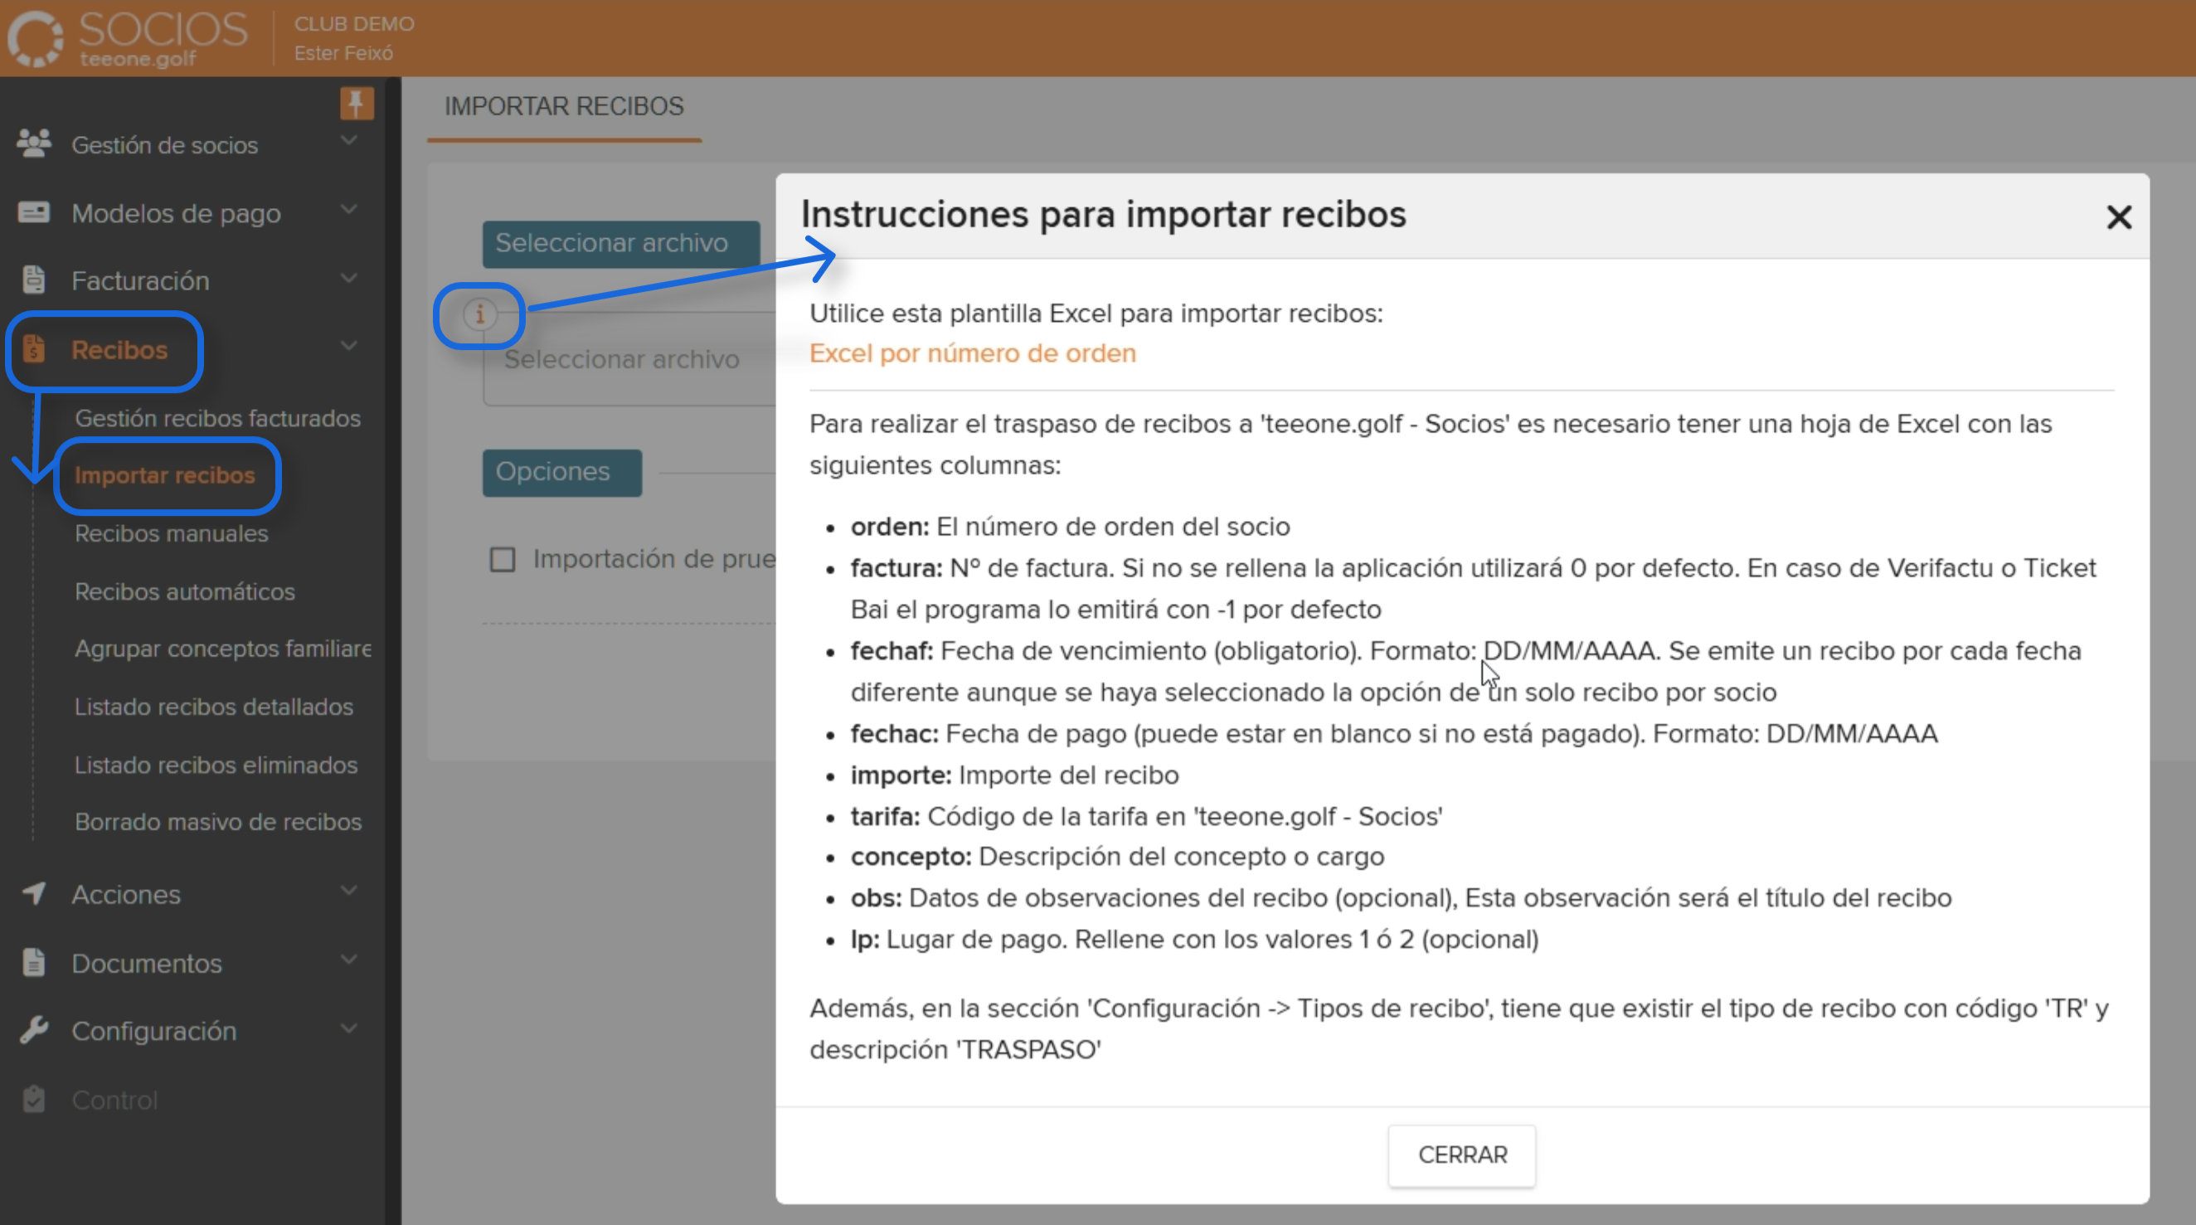Click the 'fechac:' column description
Screen dimensions: 2196x1225
point(1394,733)
